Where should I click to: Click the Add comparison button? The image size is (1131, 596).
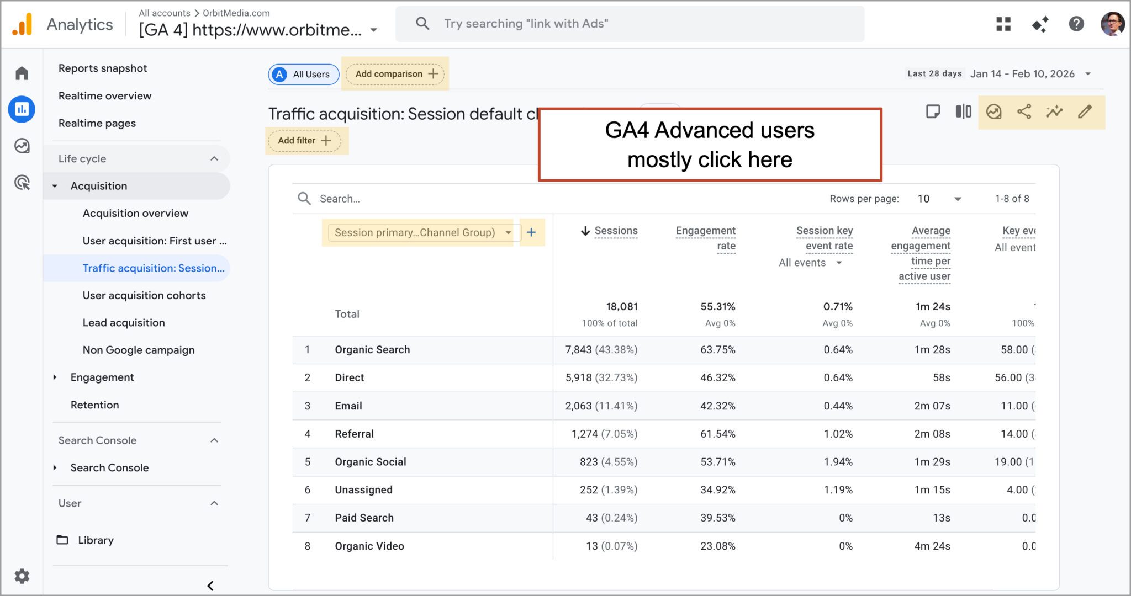coord(394,73)
